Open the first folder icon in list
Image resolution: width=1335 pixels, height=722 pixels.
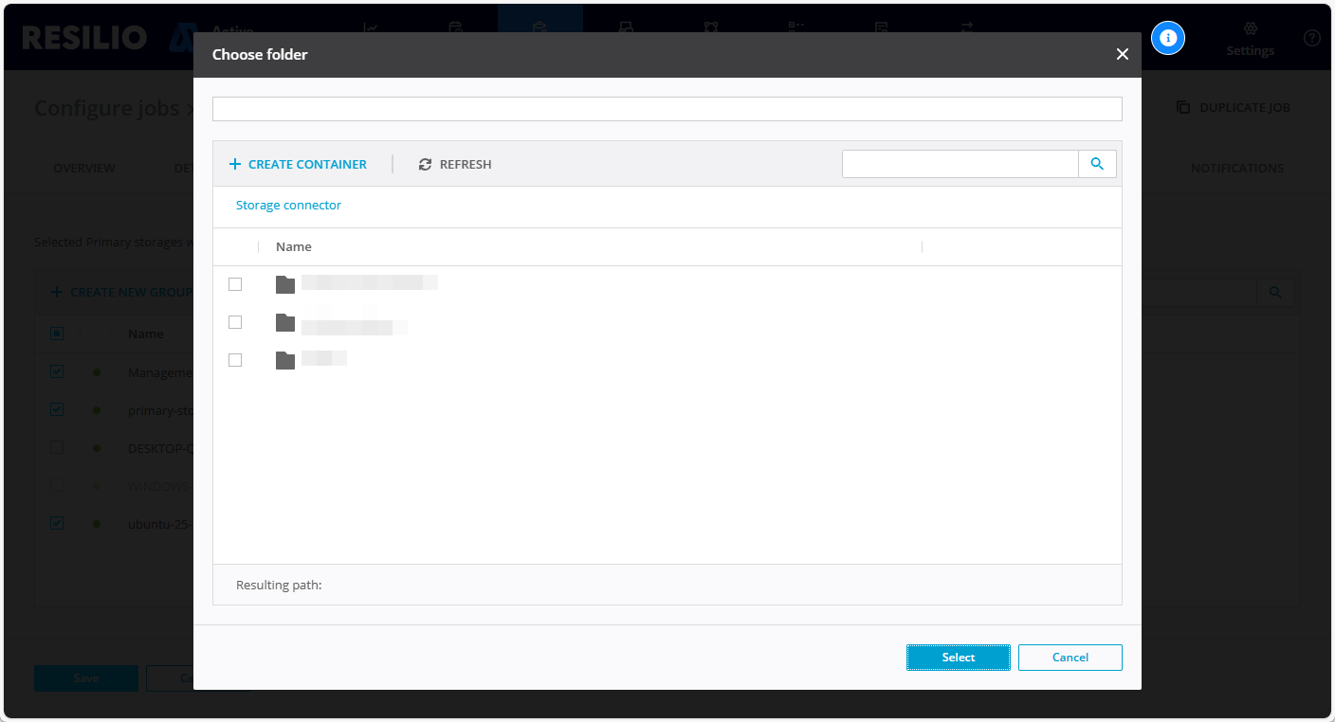pyautogui.click(x=285, y=284)
